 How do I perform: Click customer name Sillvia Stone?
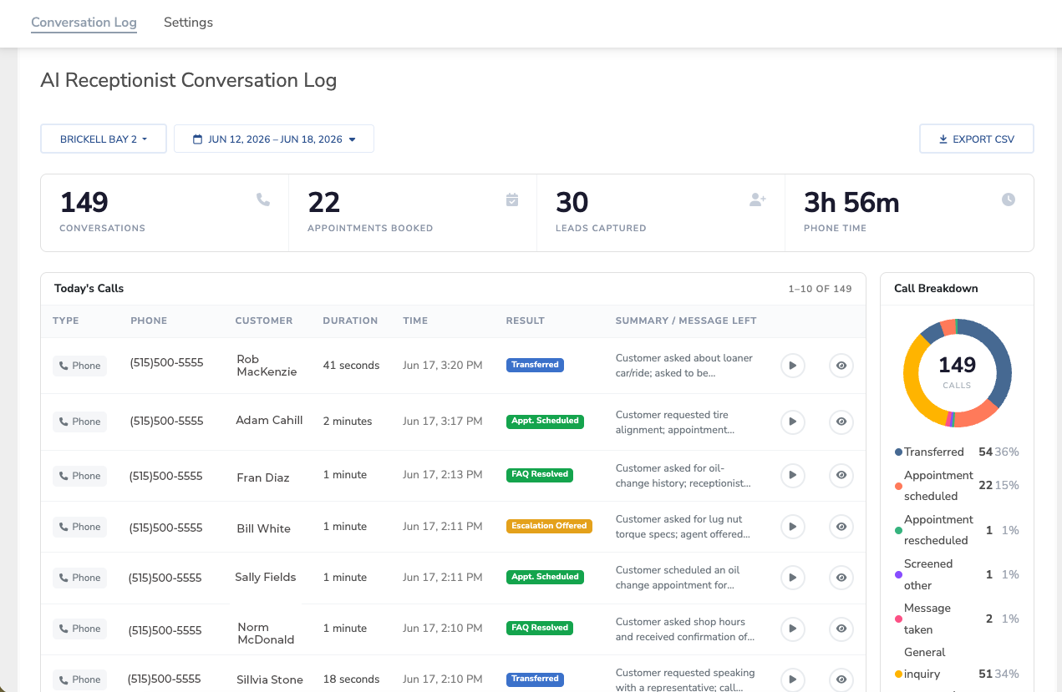pos(270,680)
